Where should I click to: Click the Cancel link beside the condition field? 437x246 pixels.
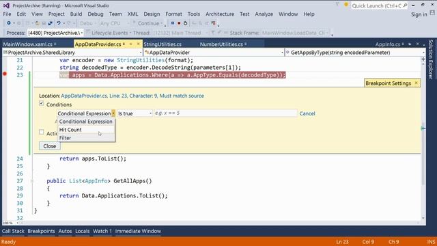[x=307, y=113]
